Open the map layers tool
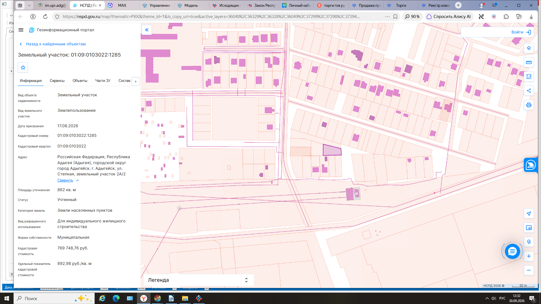 (x=529, y=48)
